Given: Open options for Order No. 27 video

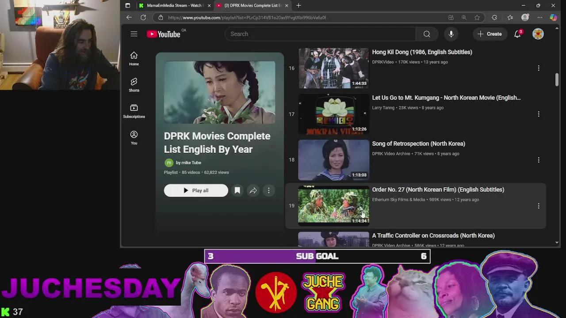Looking at the screenshot, I should 539,206.
